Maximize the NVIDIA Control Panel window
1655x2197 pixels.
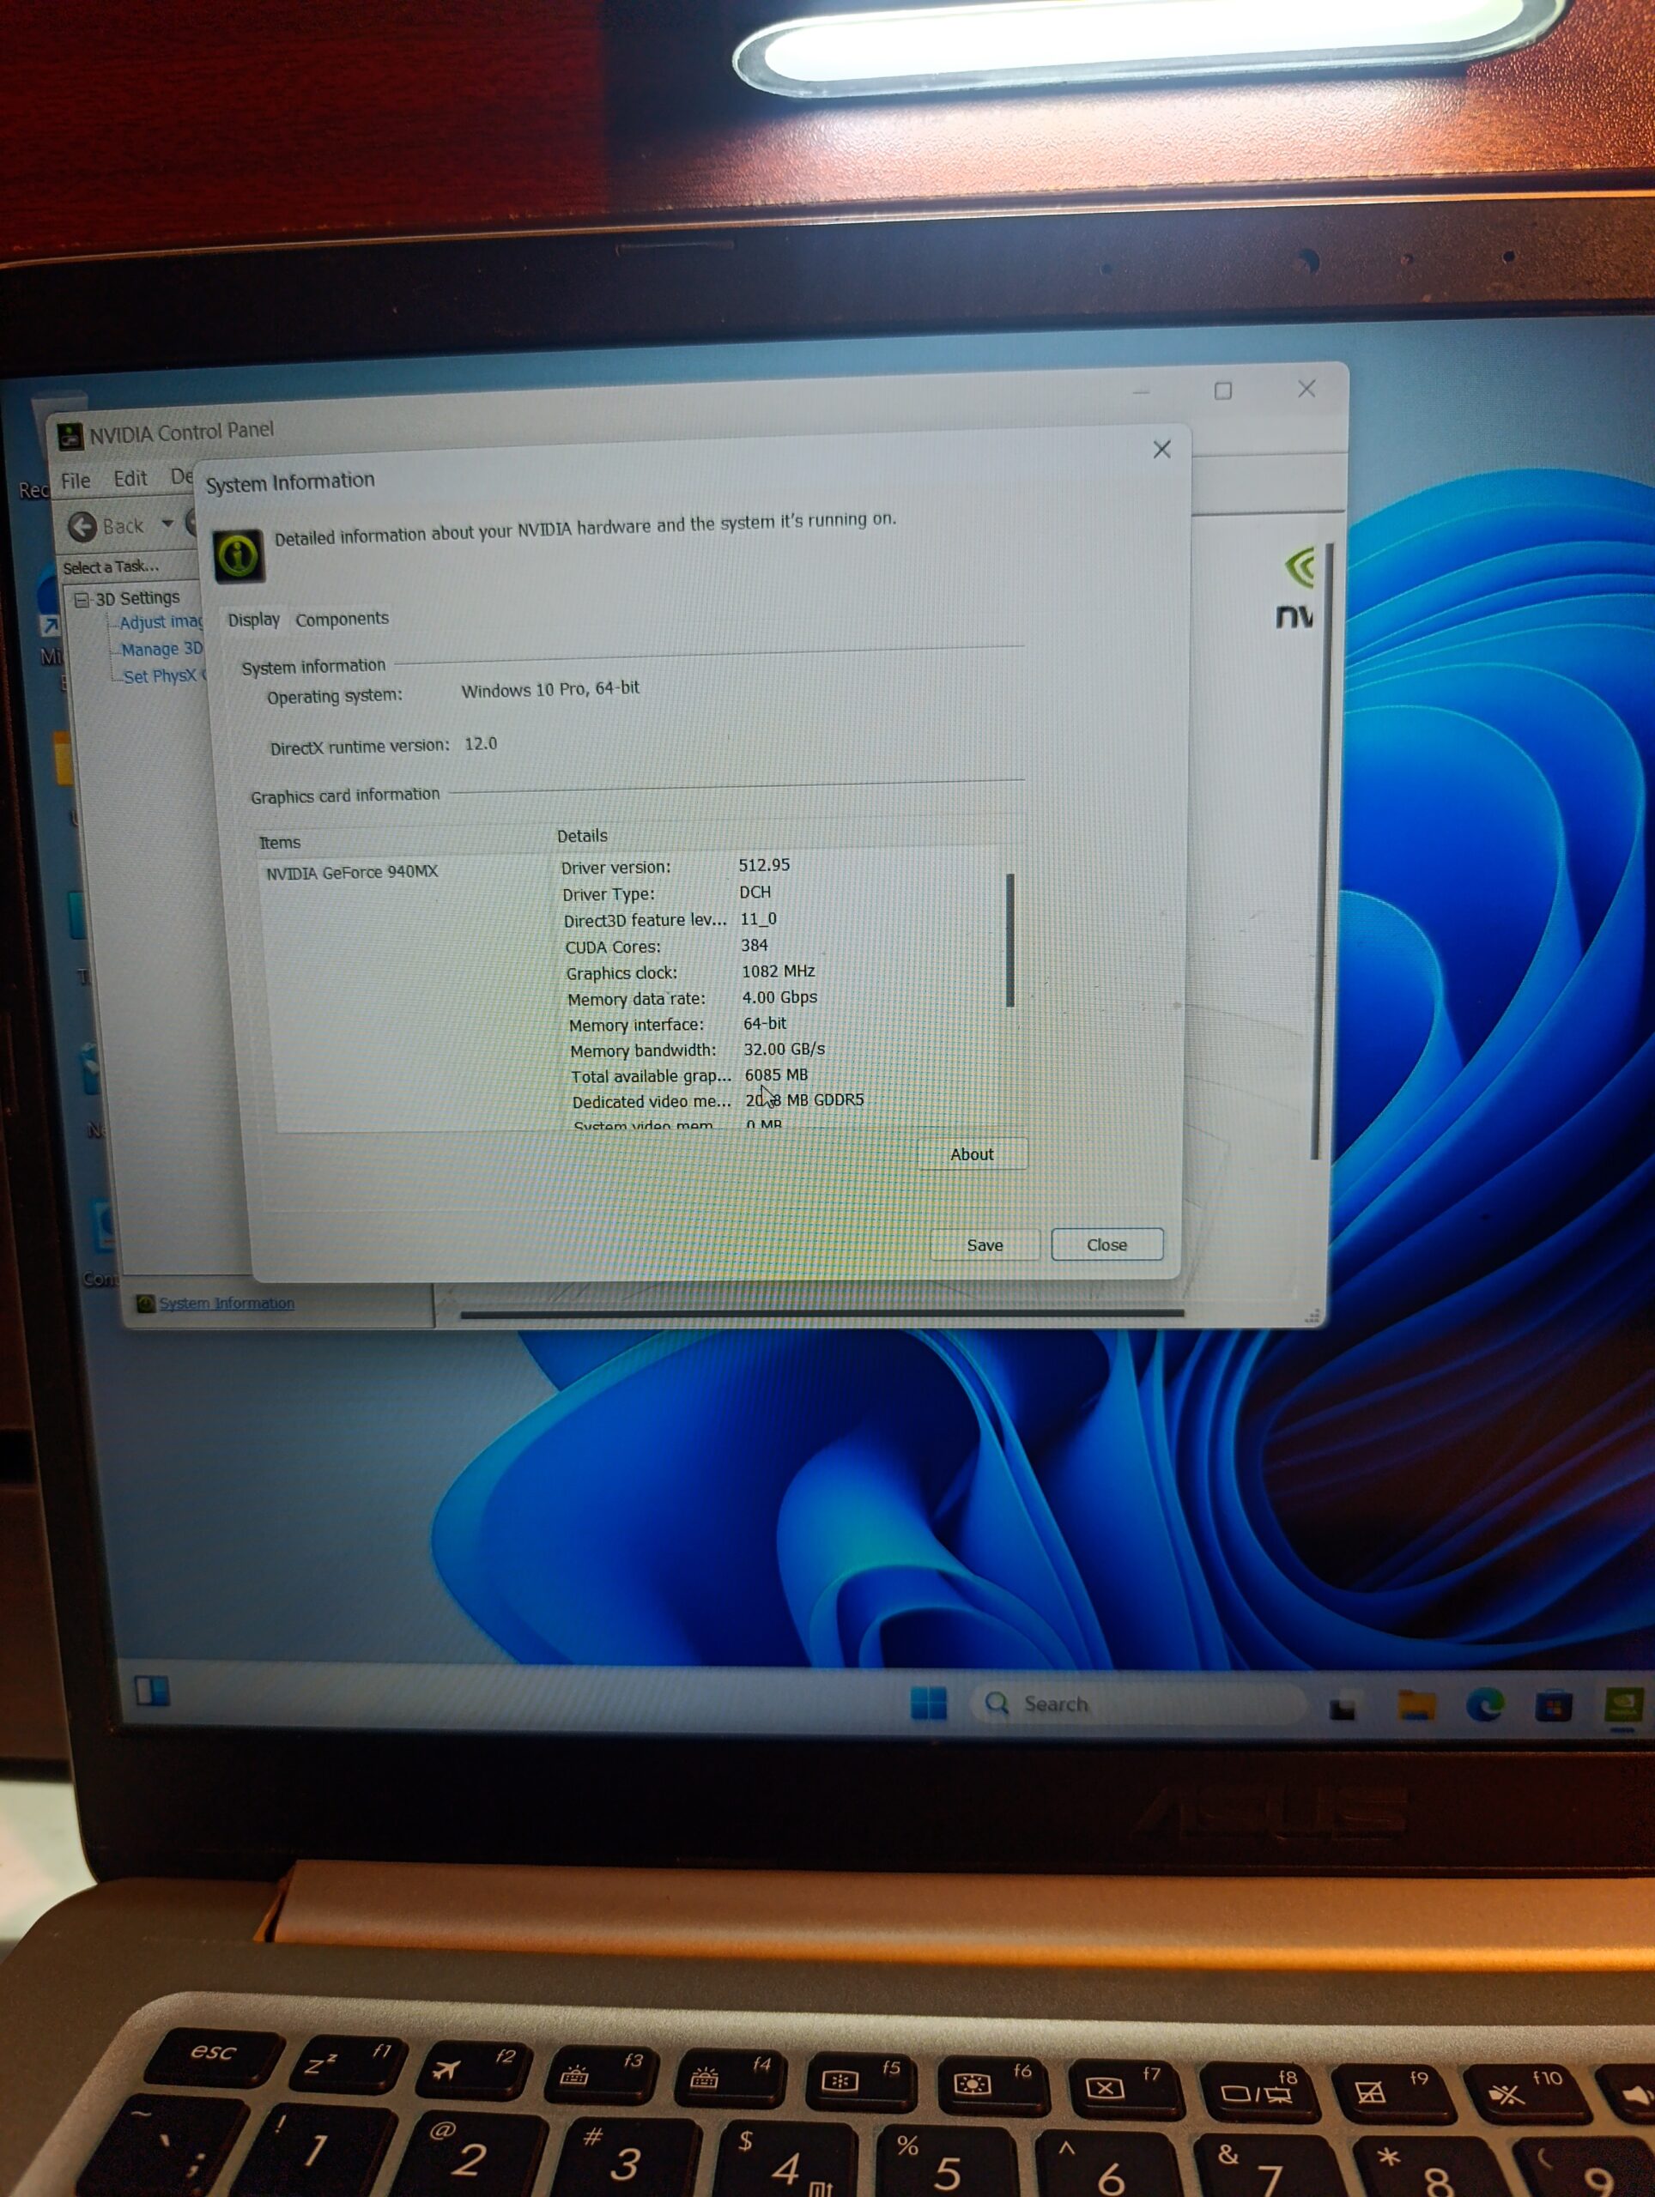pos(1223,391)
